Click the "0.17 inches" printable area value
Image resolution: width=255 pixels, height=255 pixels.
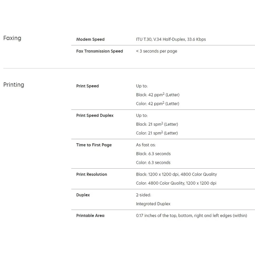pos(191,216)
